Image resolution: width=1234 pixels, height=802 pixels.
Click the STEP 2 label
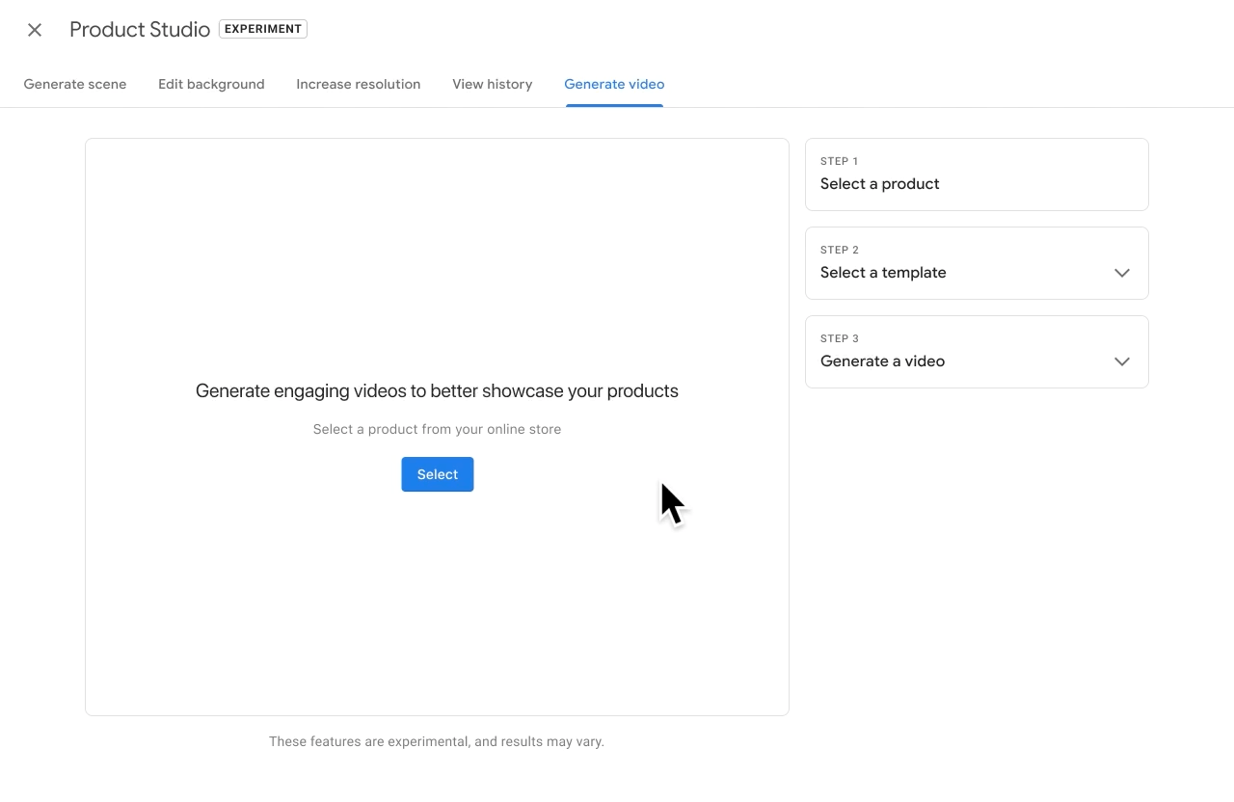click(x=840, y=250)
